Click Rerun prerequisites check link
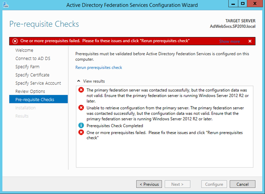 pos(99,68)
